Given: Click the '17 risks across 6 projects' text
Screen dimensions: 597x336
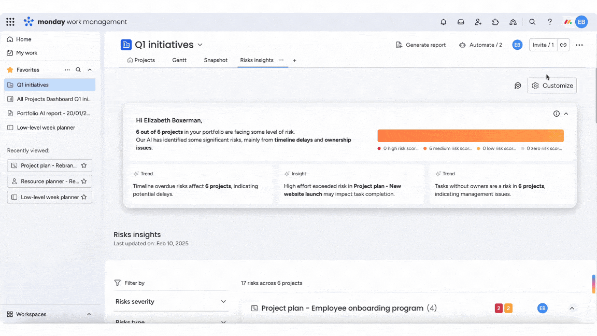Looking at the screenshot, I should [272, 283].
